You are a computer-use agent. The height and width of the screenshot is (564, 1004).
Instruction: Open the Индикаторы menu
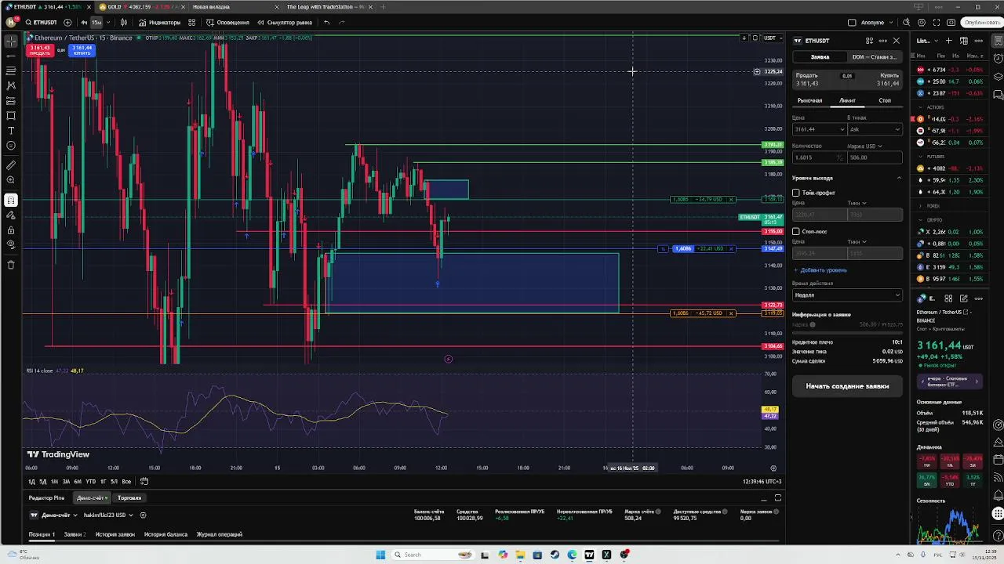(159, 23)
